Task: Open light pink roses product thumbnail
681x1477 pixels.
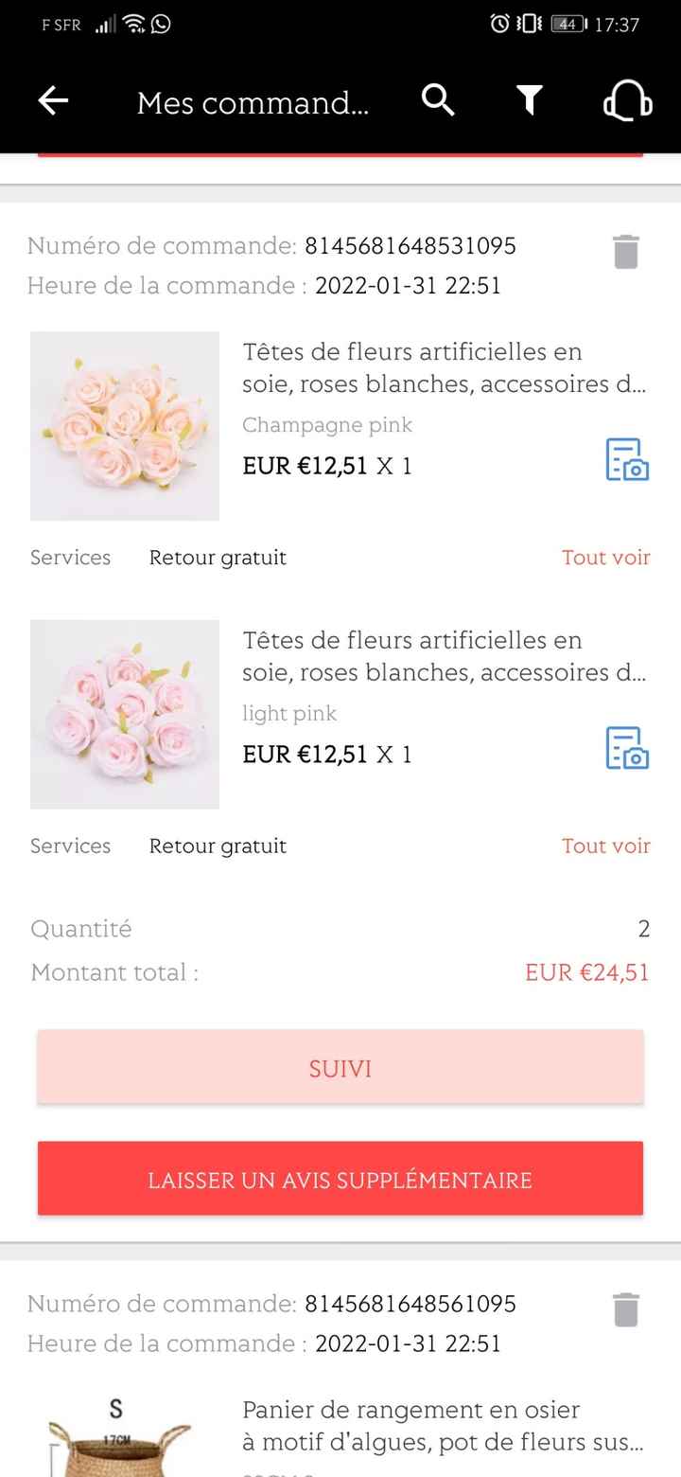Action: (125, 715)
